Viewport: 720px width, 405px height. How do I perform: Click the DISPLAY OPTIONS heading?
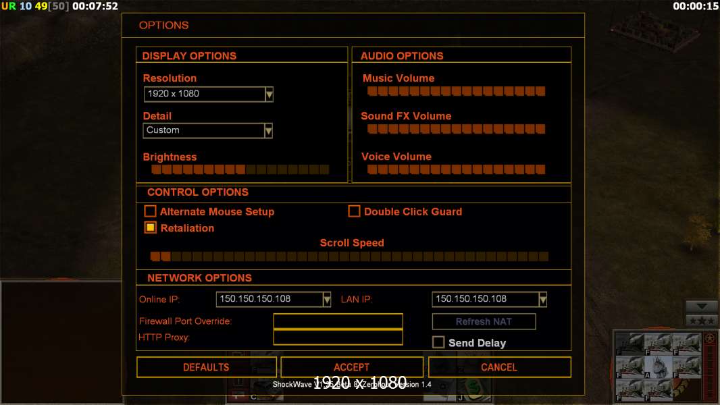(x=189, y=56)
